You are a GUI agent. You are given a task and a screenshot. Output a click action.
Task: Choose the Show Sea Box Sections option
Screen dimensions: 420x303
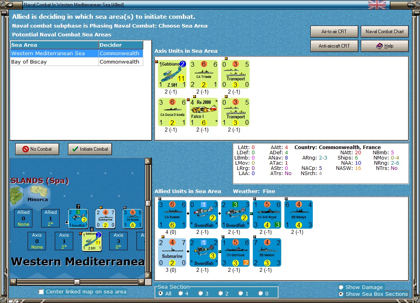[x=341, y=294]
